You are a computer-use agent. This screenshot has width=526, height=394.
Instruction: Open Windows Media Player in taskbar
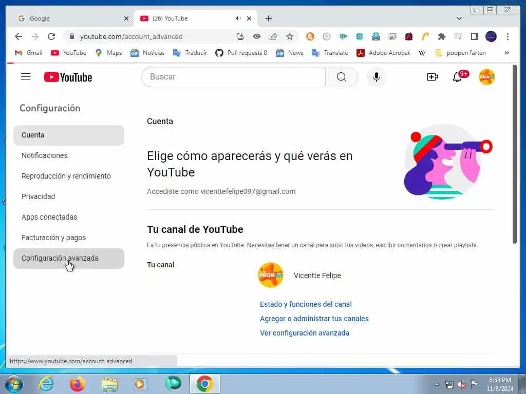141,384
